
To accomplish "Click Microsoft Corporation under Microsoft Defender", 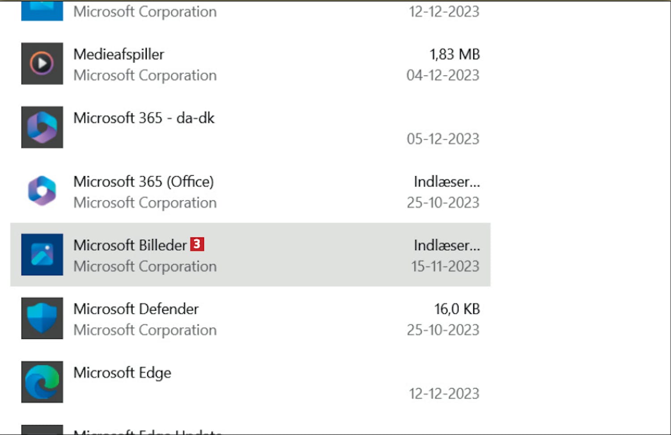I will (x=145, y=330).
